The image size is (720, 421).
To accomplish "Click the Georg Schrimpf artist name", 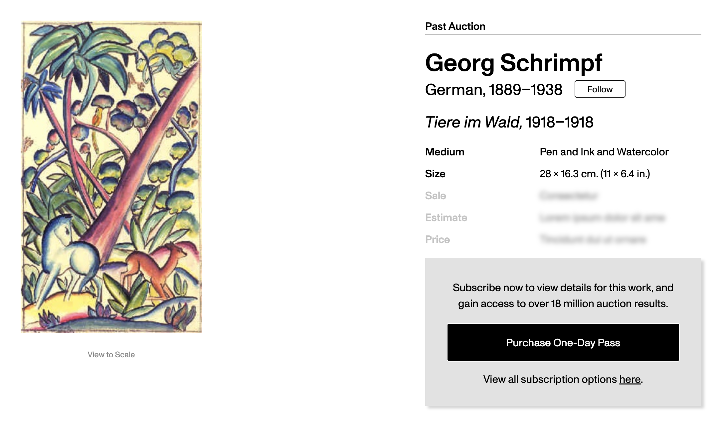I will click(513, 62).
